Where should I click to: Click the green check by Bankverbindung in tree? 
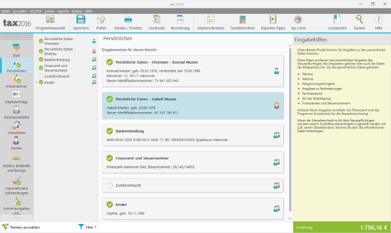pos(41,60)
